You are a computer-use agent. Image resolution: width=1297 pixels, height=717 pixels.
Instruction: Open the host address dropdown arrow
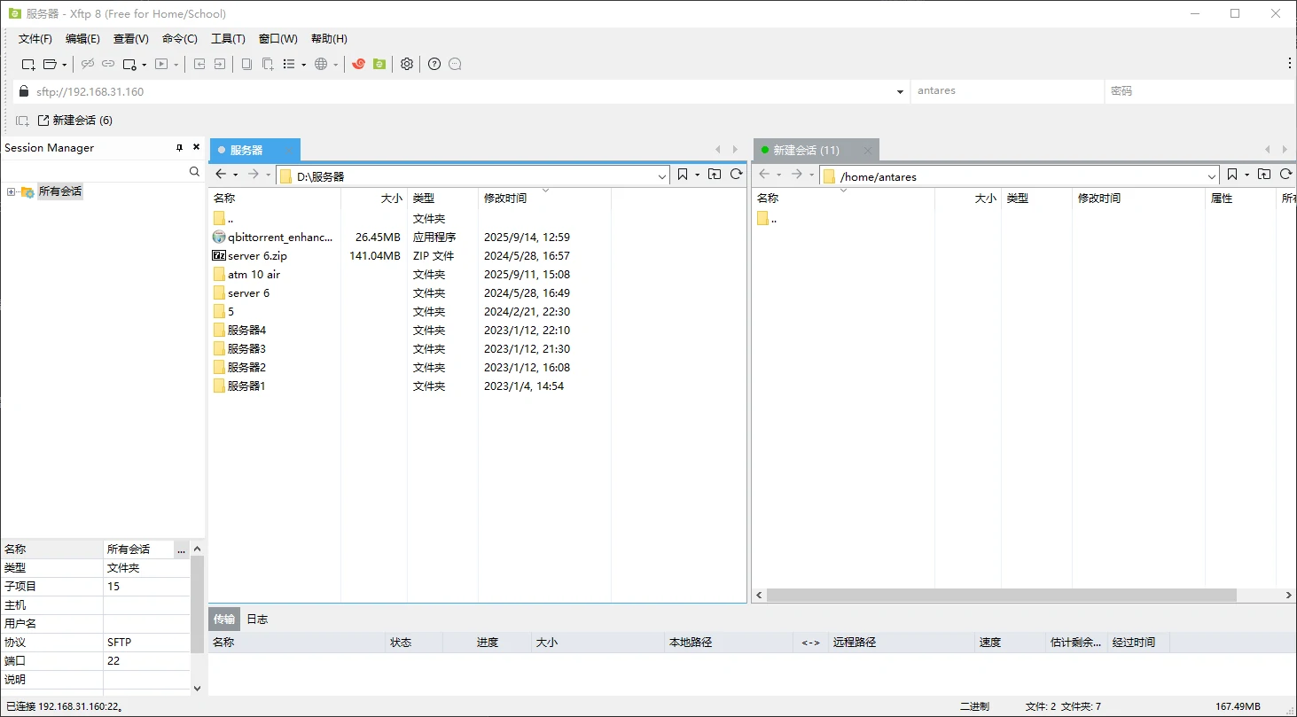click(x=900, y=91)
